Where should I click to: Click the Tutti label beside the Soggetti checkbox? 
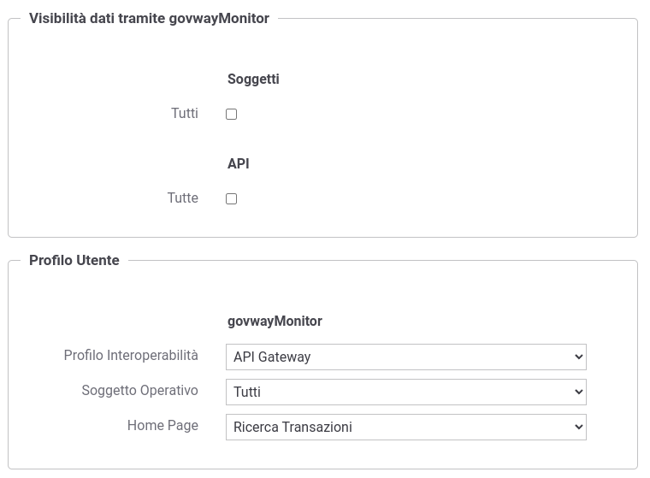(x=185, y=113)
